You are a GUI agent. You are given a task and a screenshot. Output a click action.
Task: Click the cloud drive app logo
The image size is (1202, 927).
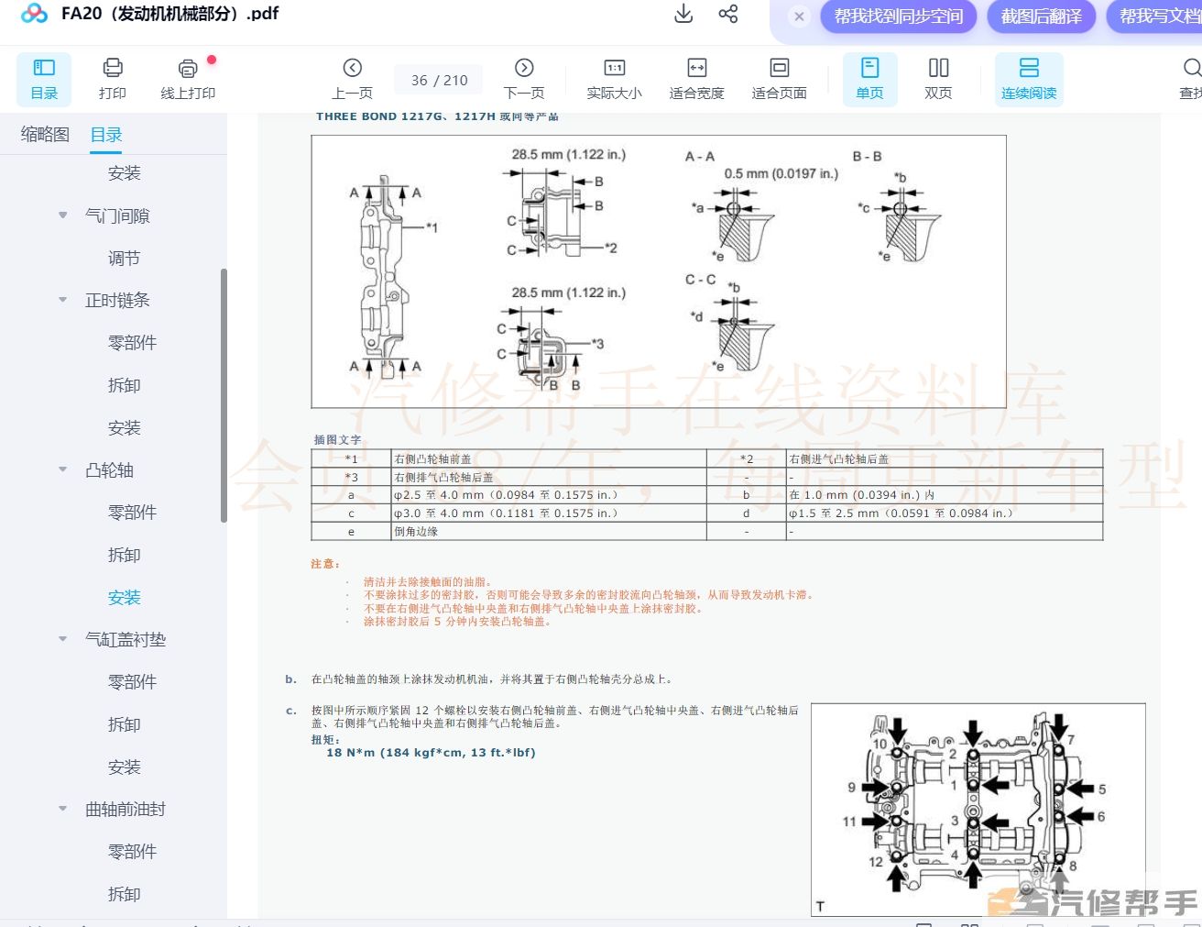pos(34,14)
